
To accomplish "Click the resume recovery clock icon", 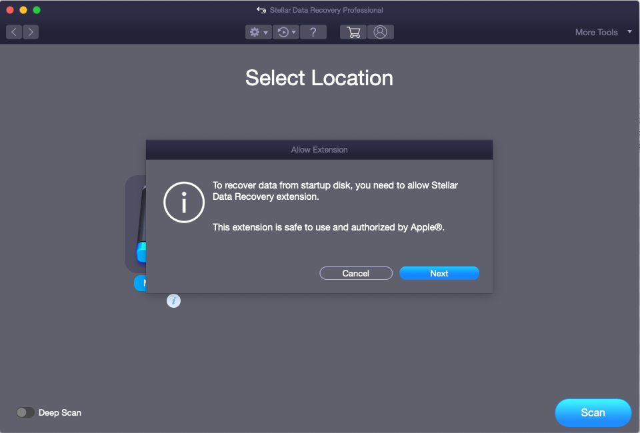I will coord(283,32).
